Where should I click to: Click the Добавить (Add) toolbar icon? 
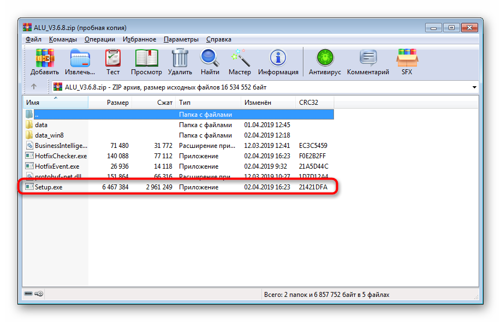coord(45,59)
